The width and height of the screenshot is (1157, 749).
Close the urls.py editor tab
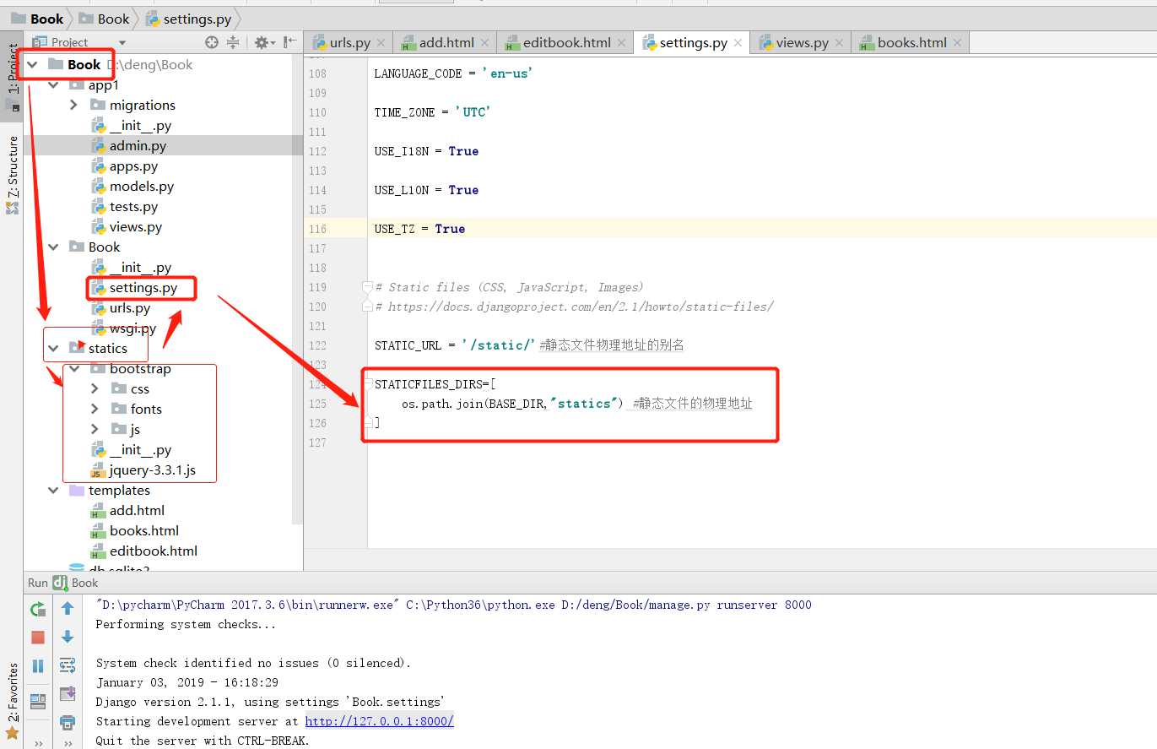pyautogui.click(x=381, y=42)
